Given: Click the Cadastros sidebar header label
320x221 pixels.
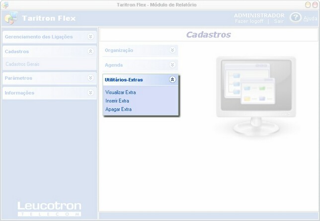Looking at the screenshot, I should [17, 52].
